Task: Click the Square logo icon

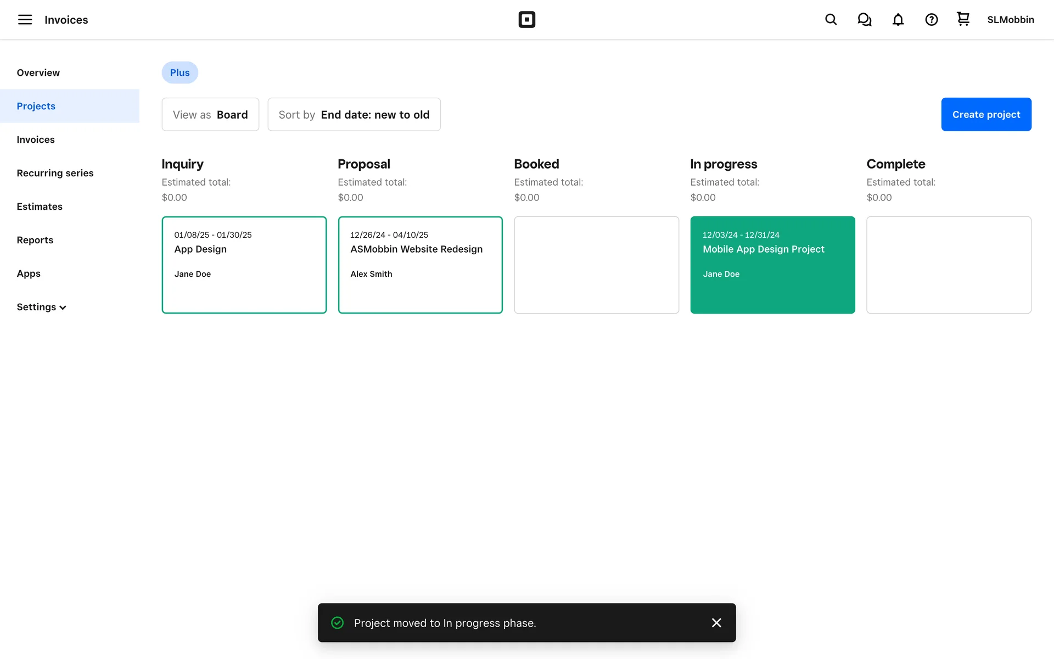Action: click(x=526, y=20)
